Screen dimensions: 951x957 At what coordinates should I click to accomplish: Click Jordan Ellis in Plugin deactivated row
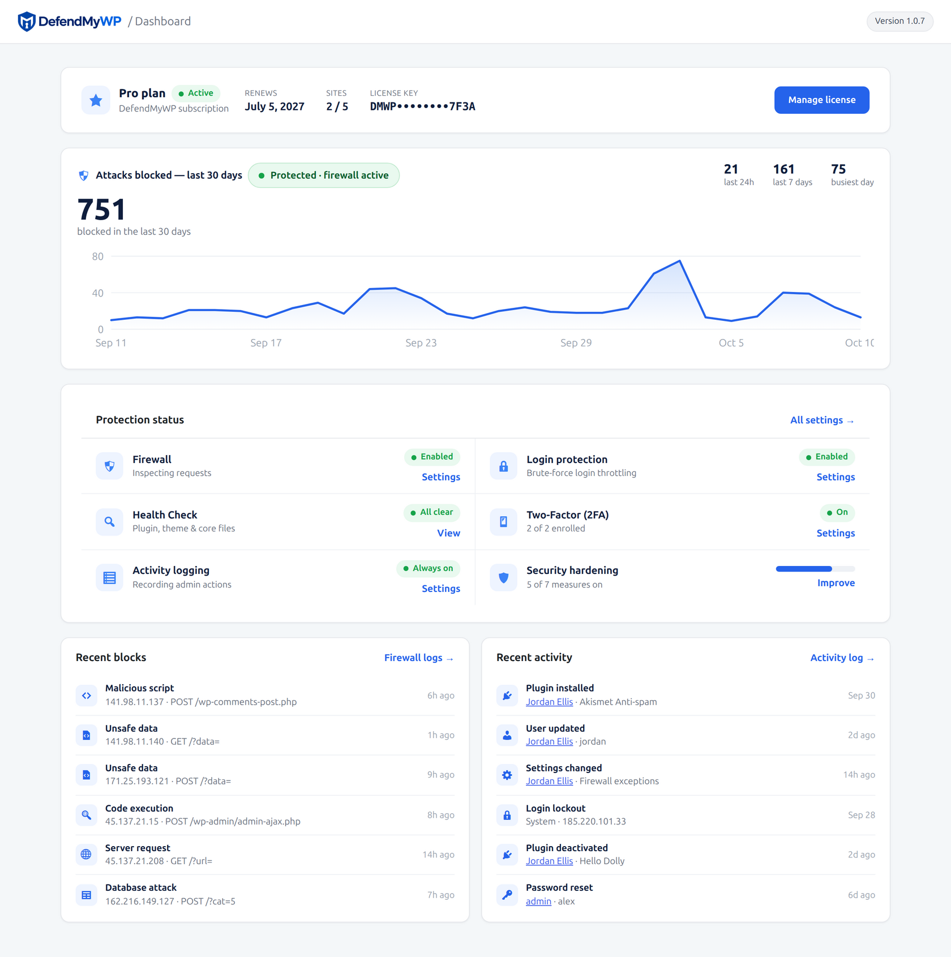[549, 861]
